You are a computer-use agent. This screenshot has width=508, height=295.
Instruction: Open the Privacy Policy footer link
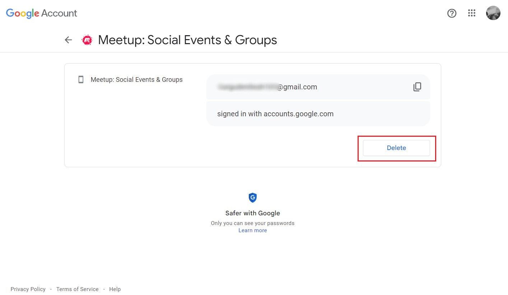tap(28, 289)
